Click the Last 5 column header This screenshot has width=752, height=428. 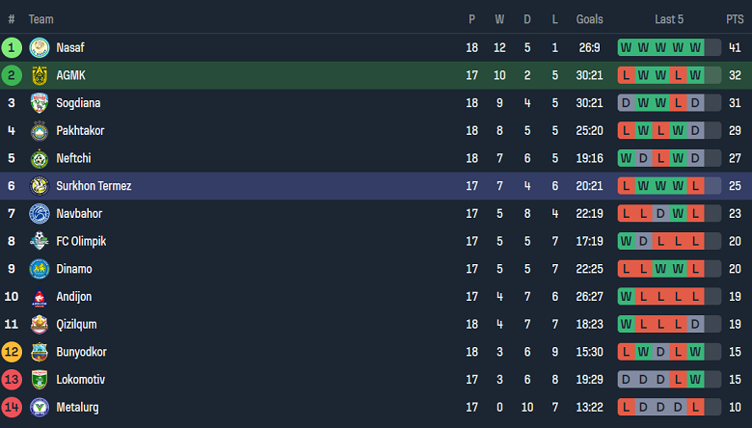tap(669, 19)
